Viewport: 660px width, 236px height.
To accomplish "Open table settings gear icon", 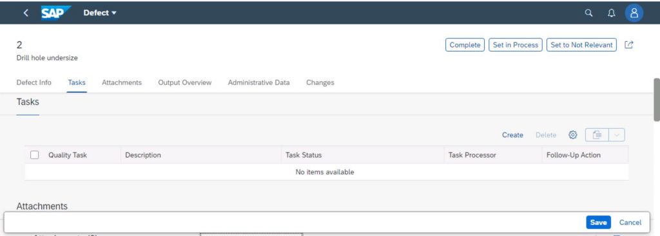I will click(572, 135).
